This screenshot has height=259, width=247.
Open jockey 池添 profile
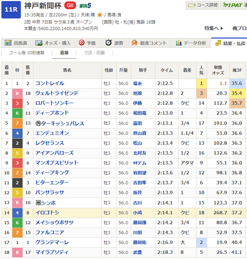137,94
